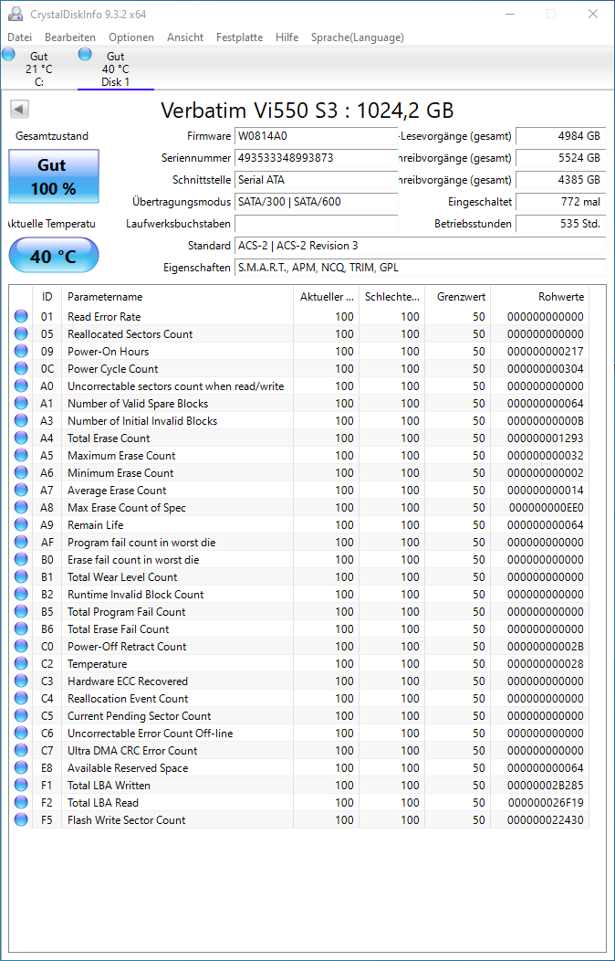Click status orb for Number of Valid Spare Blocks
The image size is (615, 961).
pos(21,403)
